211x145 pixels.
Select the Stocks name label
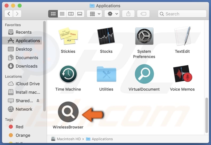106,51
